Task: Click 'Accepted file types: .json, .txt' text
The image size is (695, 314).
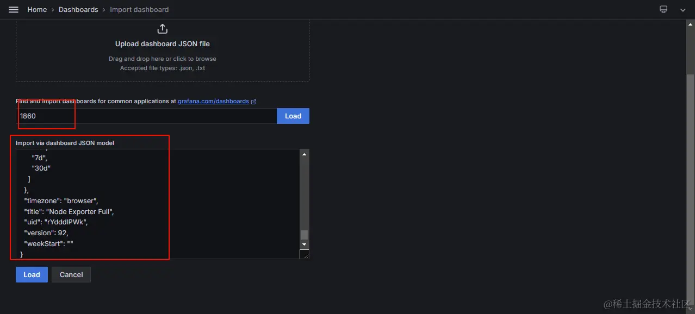Action: click(x=163, y=68)
